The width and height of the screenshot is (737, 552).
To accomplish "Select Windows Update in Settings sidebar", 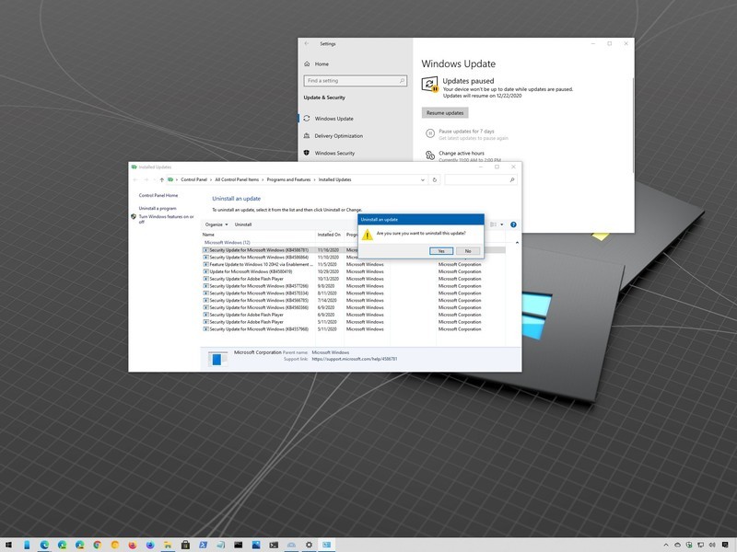I will [x=333, y=119].
